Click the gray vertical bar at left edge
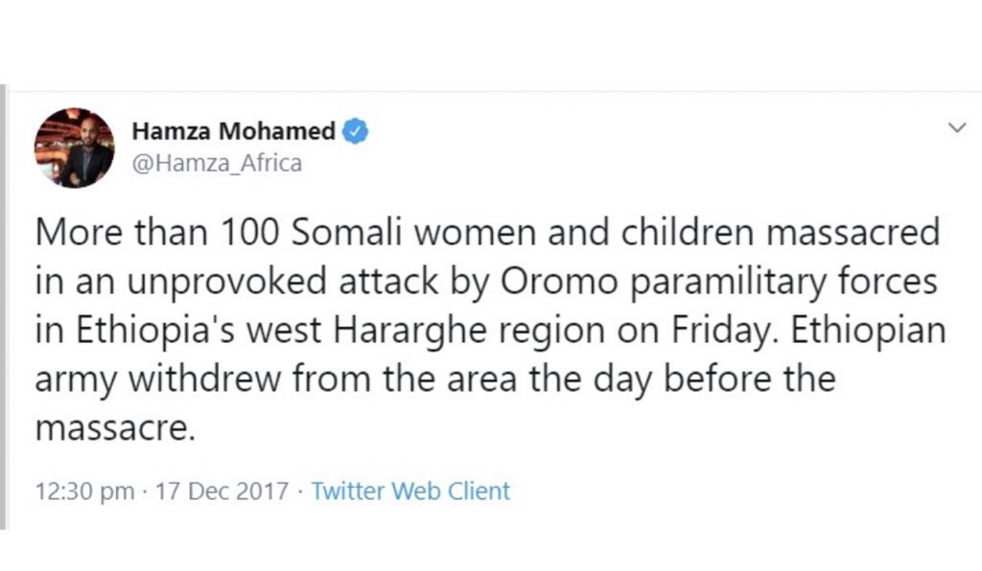The width and height of the screenshot is (982, 571). pyautogui.click(x=3, y=307)
